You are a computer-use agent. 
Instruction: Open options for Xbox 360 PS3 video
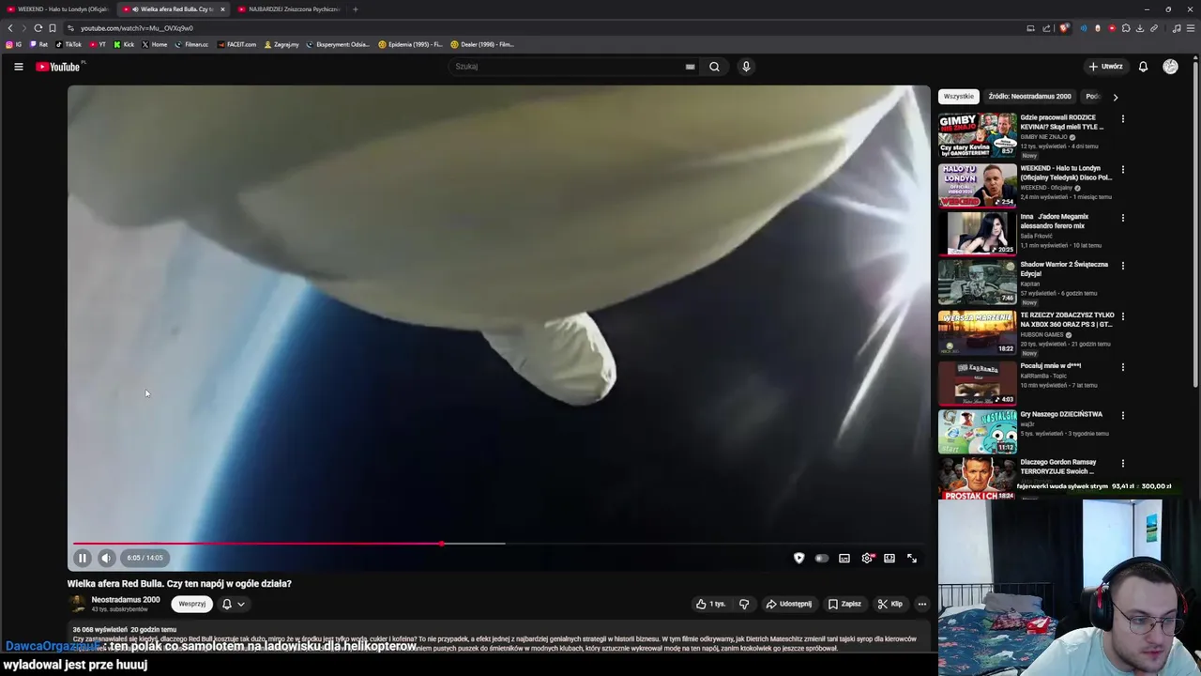[x=1122, y=316]
